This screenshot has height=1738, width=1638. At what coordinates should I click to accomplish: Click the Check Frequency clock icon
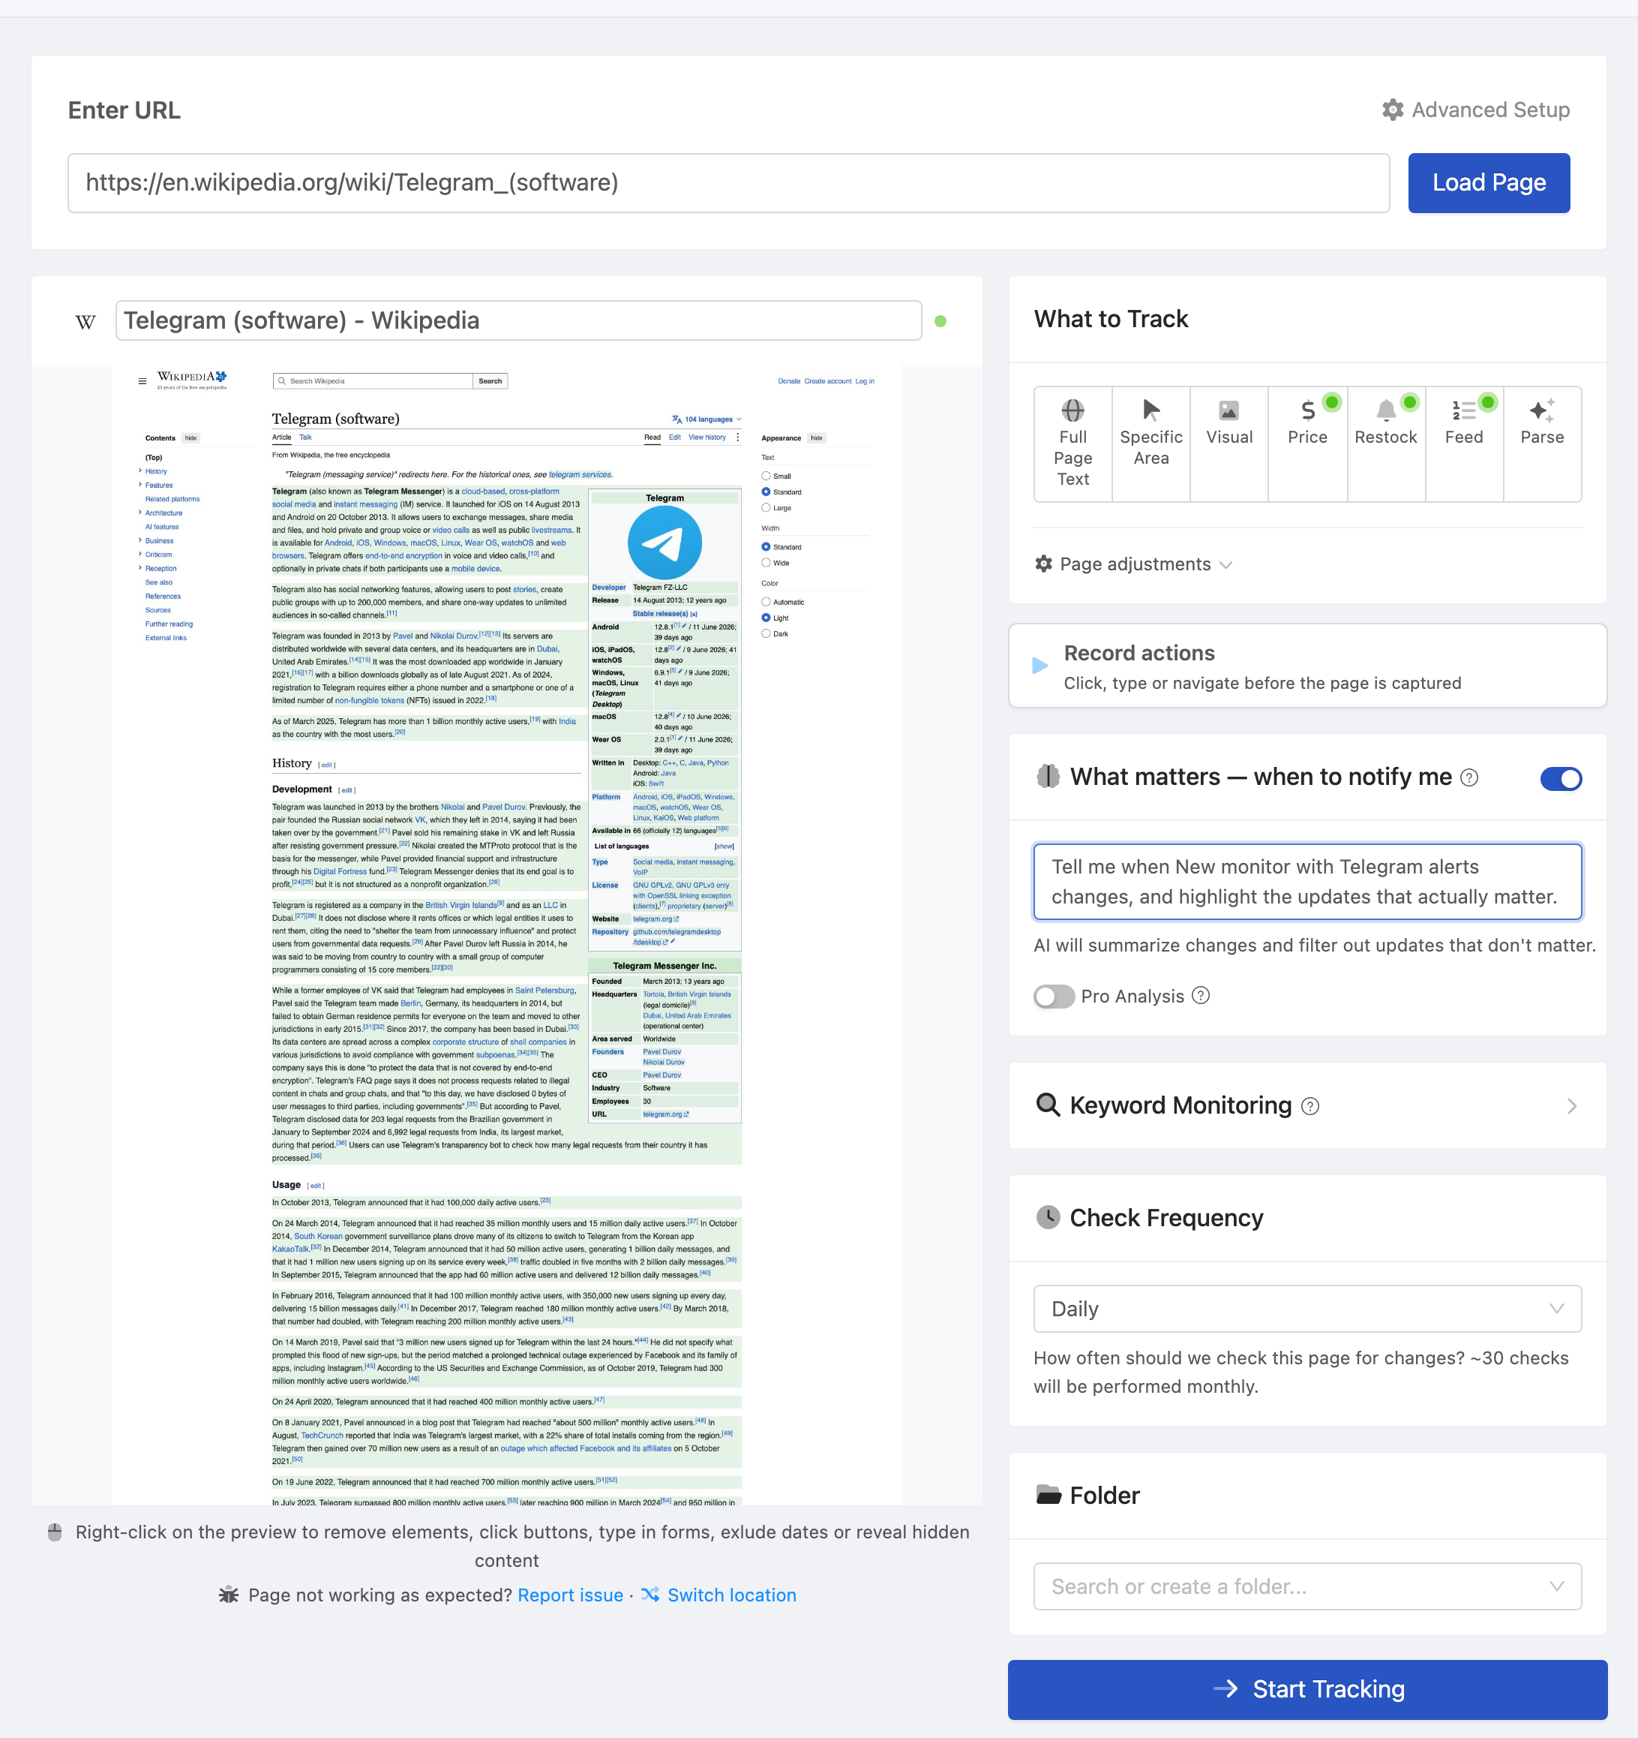click(1048, 1217)
